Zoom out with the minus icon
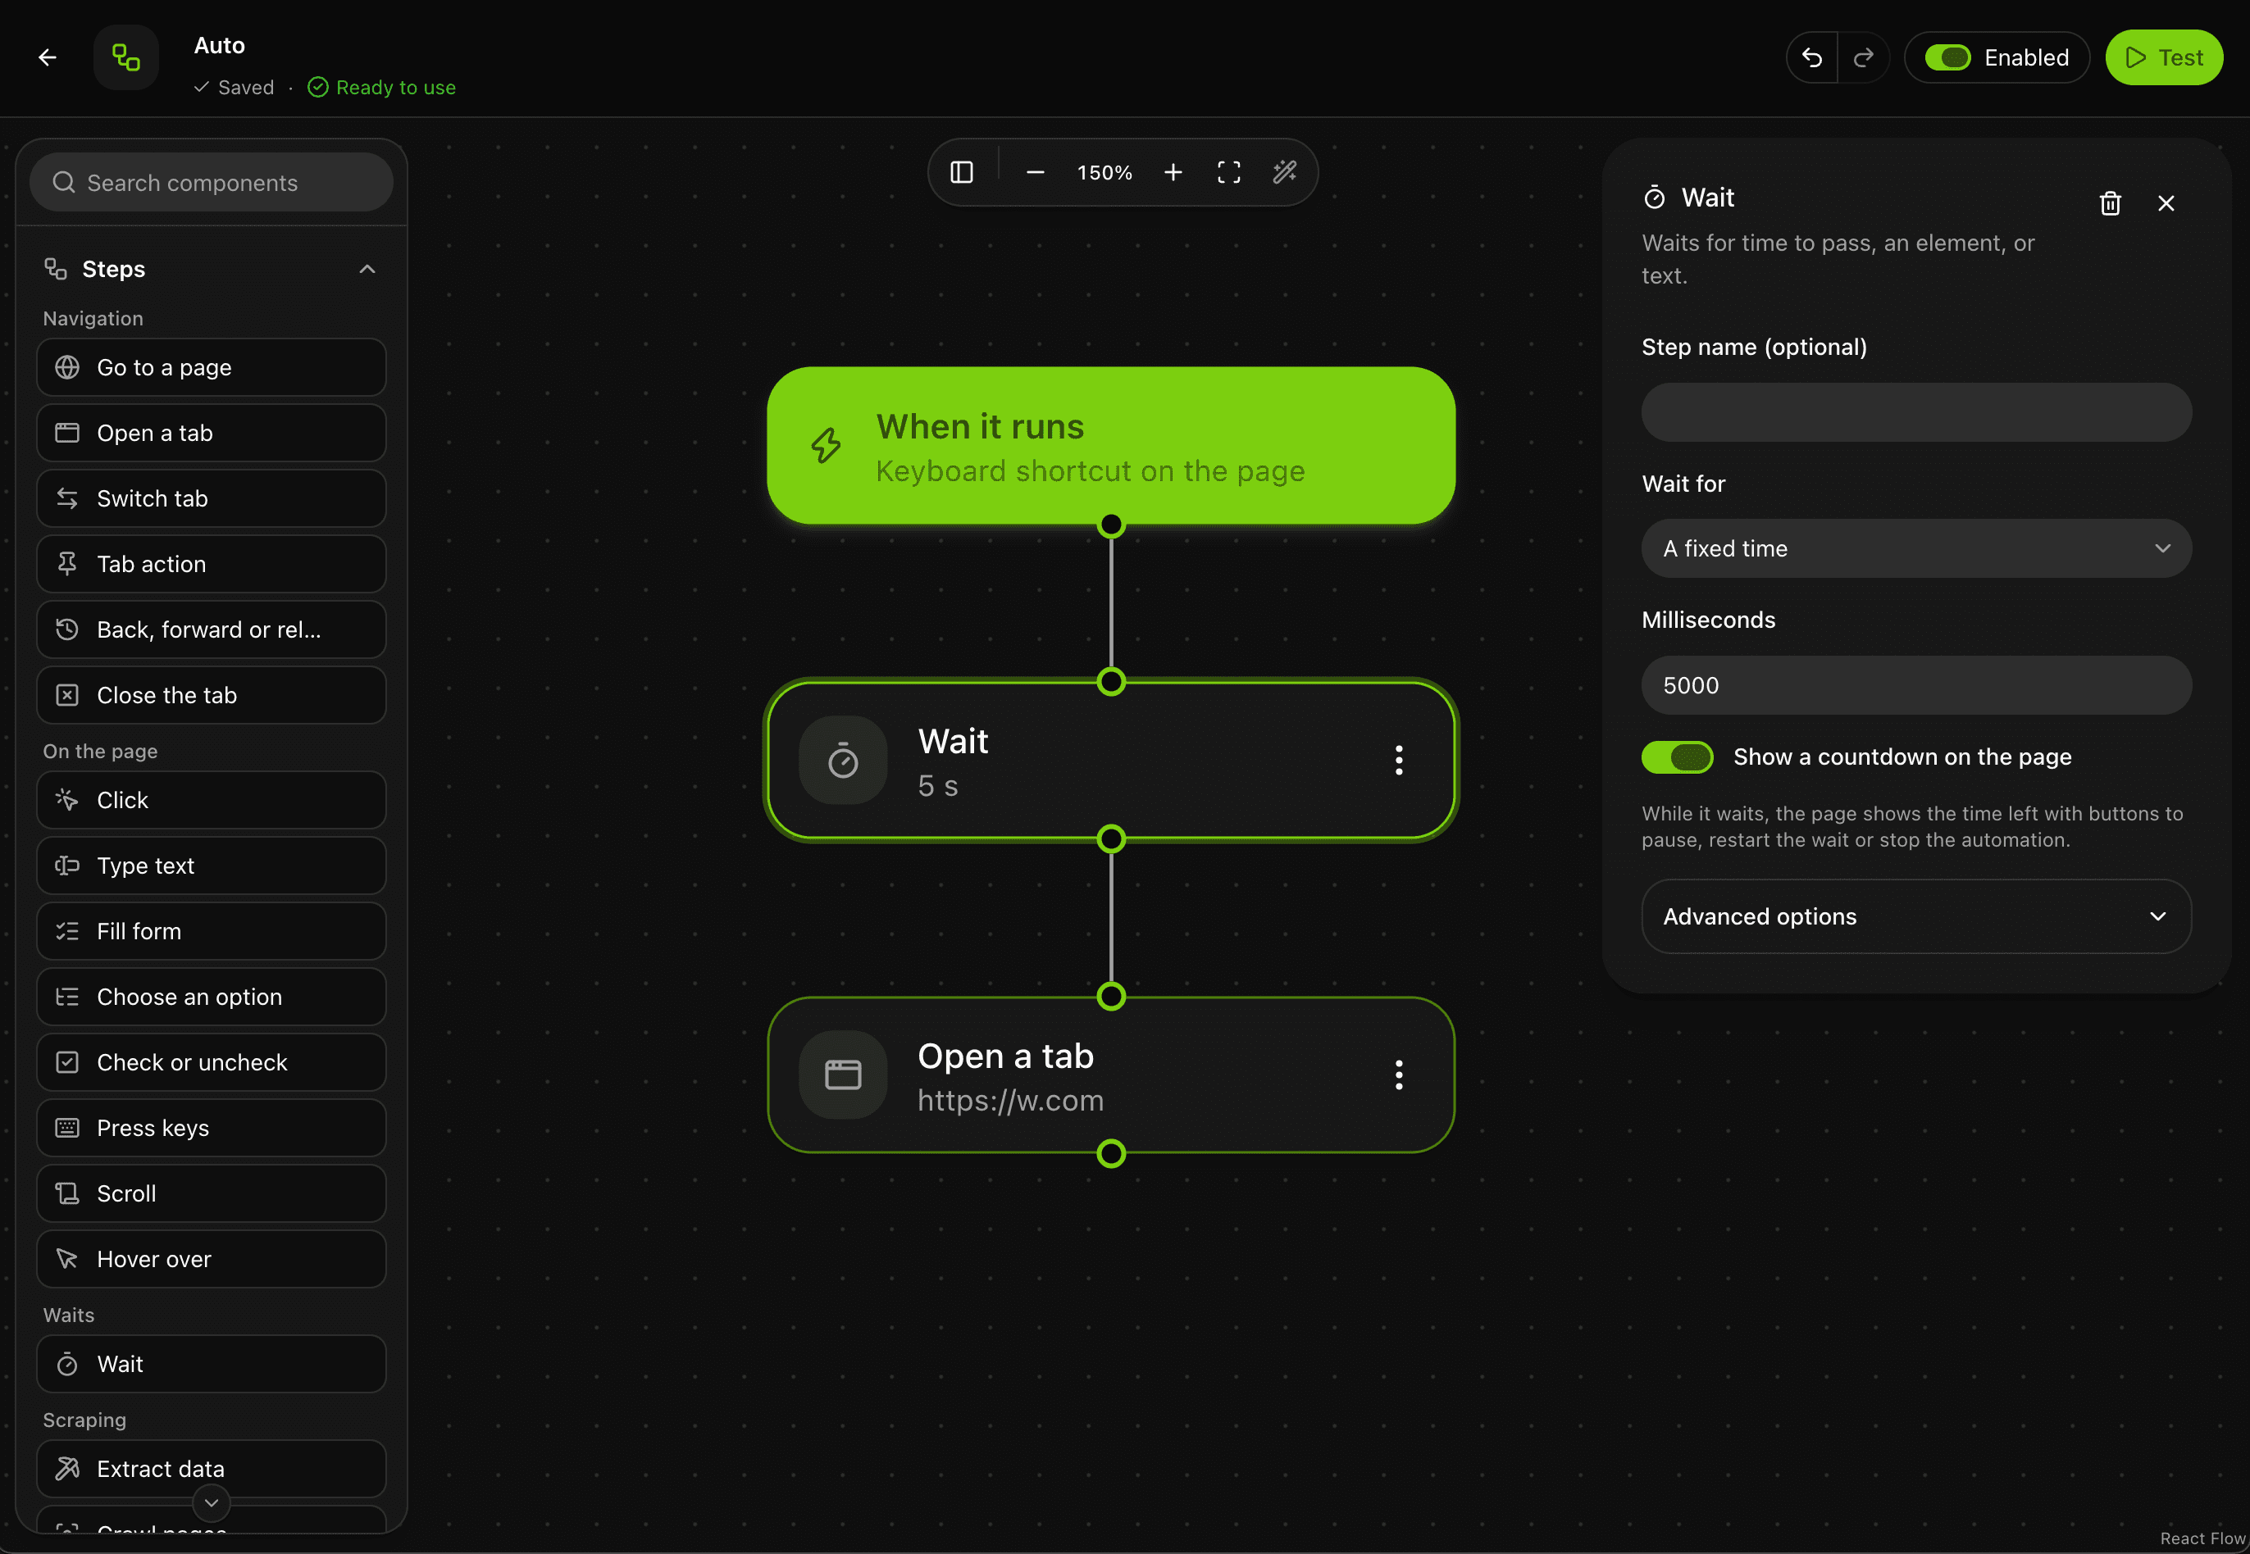 coord(1035,172)
